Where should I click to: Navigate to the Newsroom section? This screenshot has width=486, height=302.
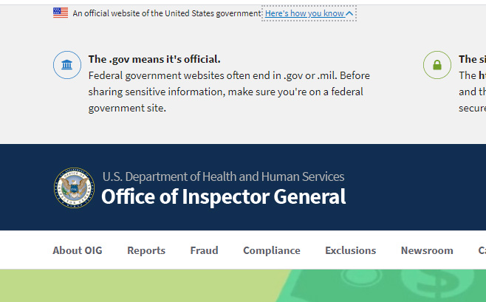tap(427, 250)
